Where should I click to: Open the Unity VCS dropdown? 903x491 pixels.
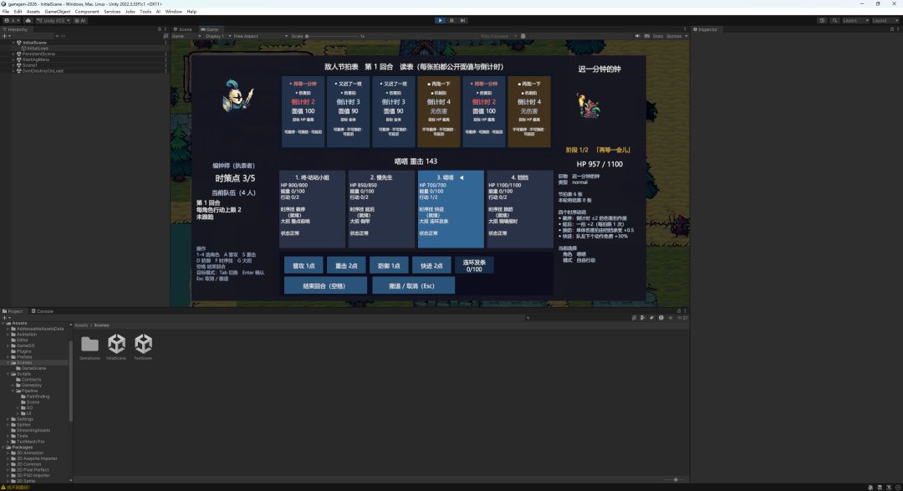(x=54, y=20)
